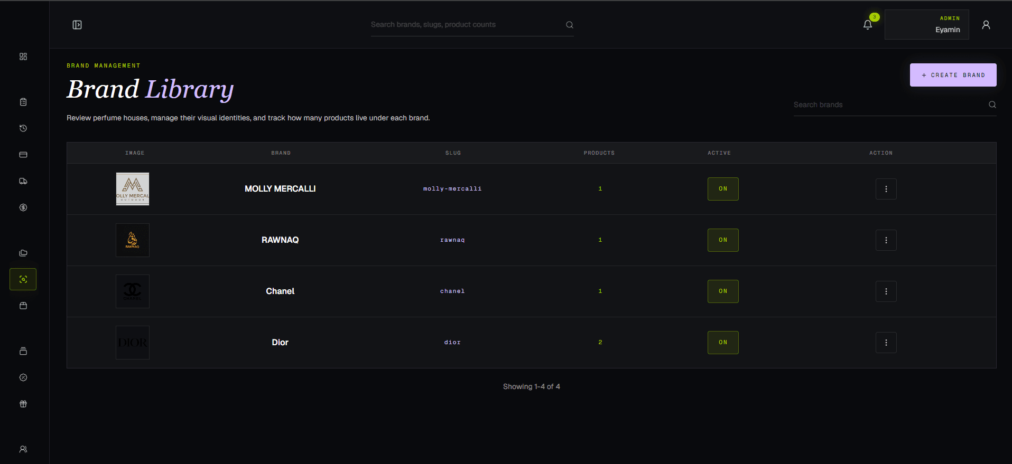Toggle the sidebar collapse panel icon
This screenshot has width=1012, height=464.
(x=77, y=25)
